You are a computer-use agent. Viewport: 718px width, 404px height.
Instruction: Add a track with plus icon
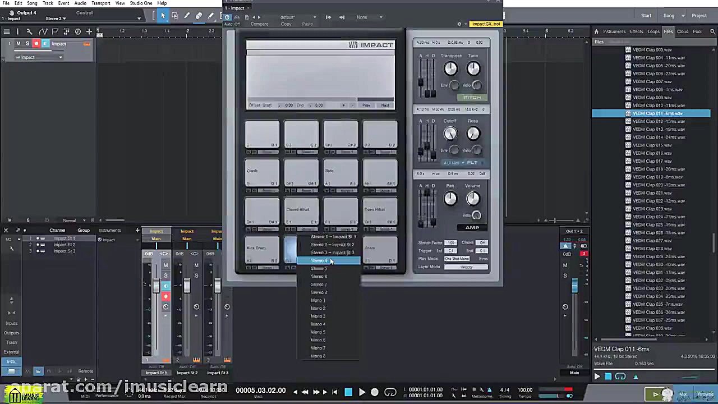click(89, 31)
